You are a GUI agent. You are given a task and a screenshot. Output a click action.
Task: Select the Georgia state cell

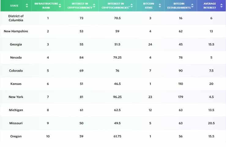16,44
